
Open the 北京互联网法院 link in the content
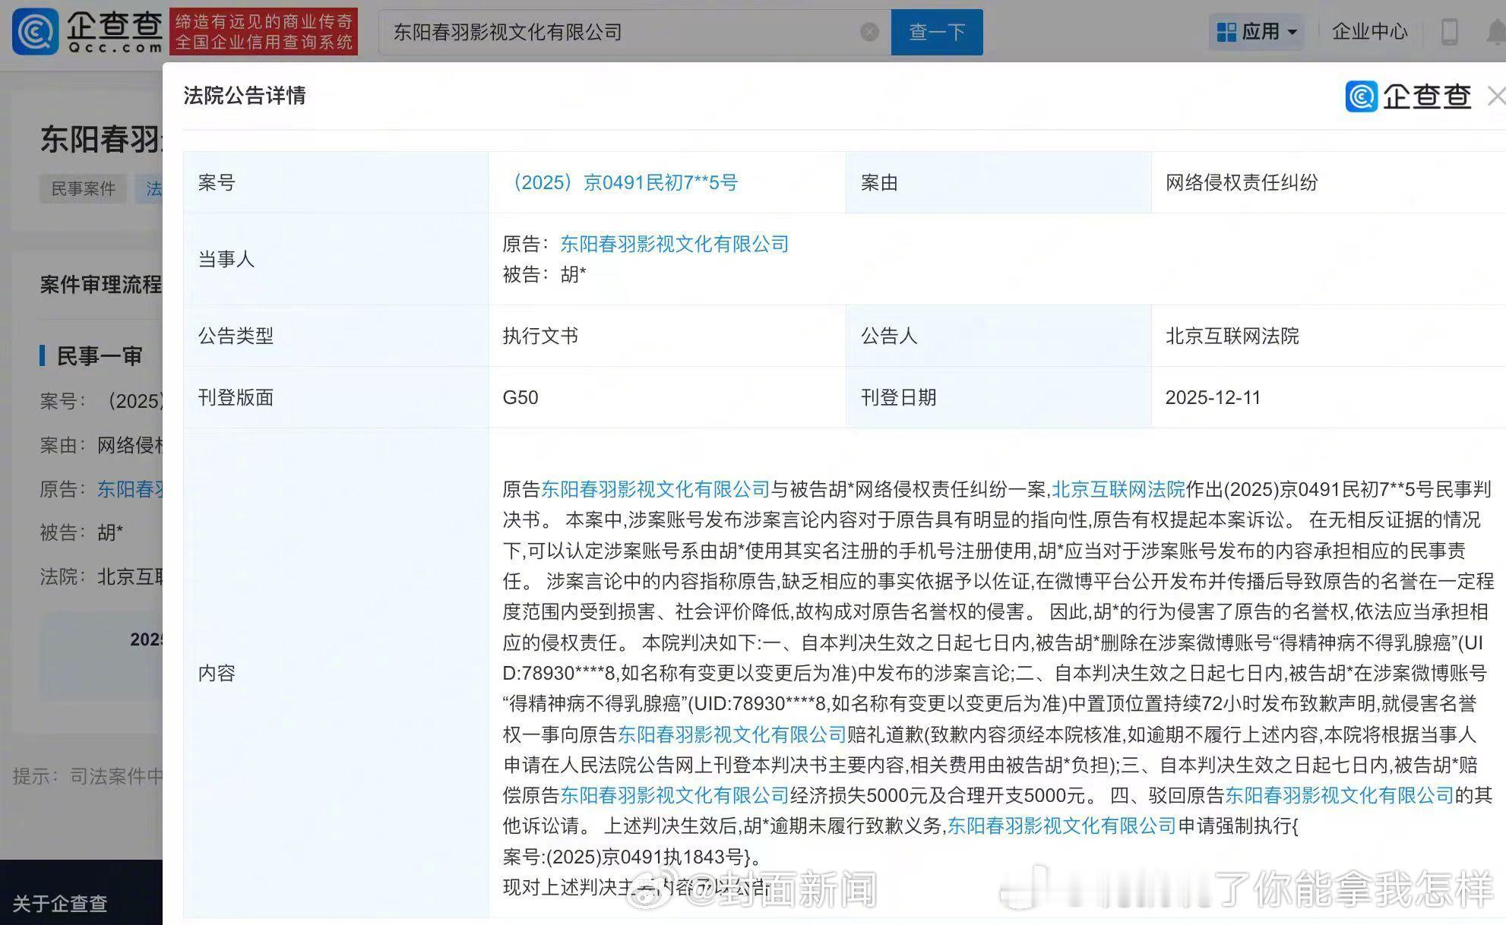coord(1115,490)
